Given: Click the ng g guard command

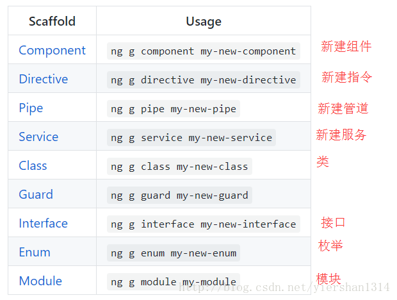Looking at the screenshot, I should [179, 196].
